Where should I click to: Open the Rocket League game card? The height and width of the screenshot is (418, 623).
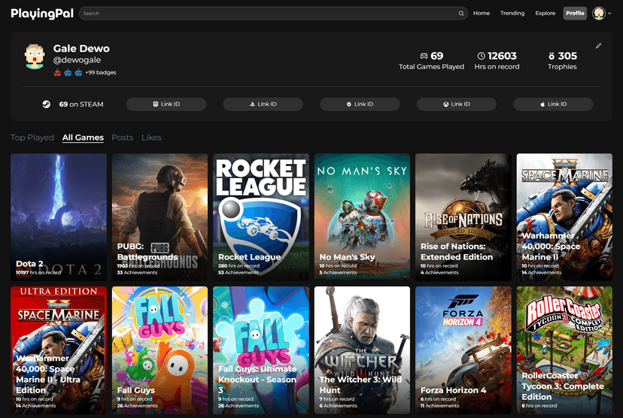coord(260,217)
